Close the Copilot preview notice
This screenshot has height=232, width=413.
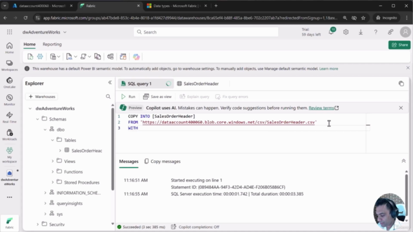tap(401, 108)
